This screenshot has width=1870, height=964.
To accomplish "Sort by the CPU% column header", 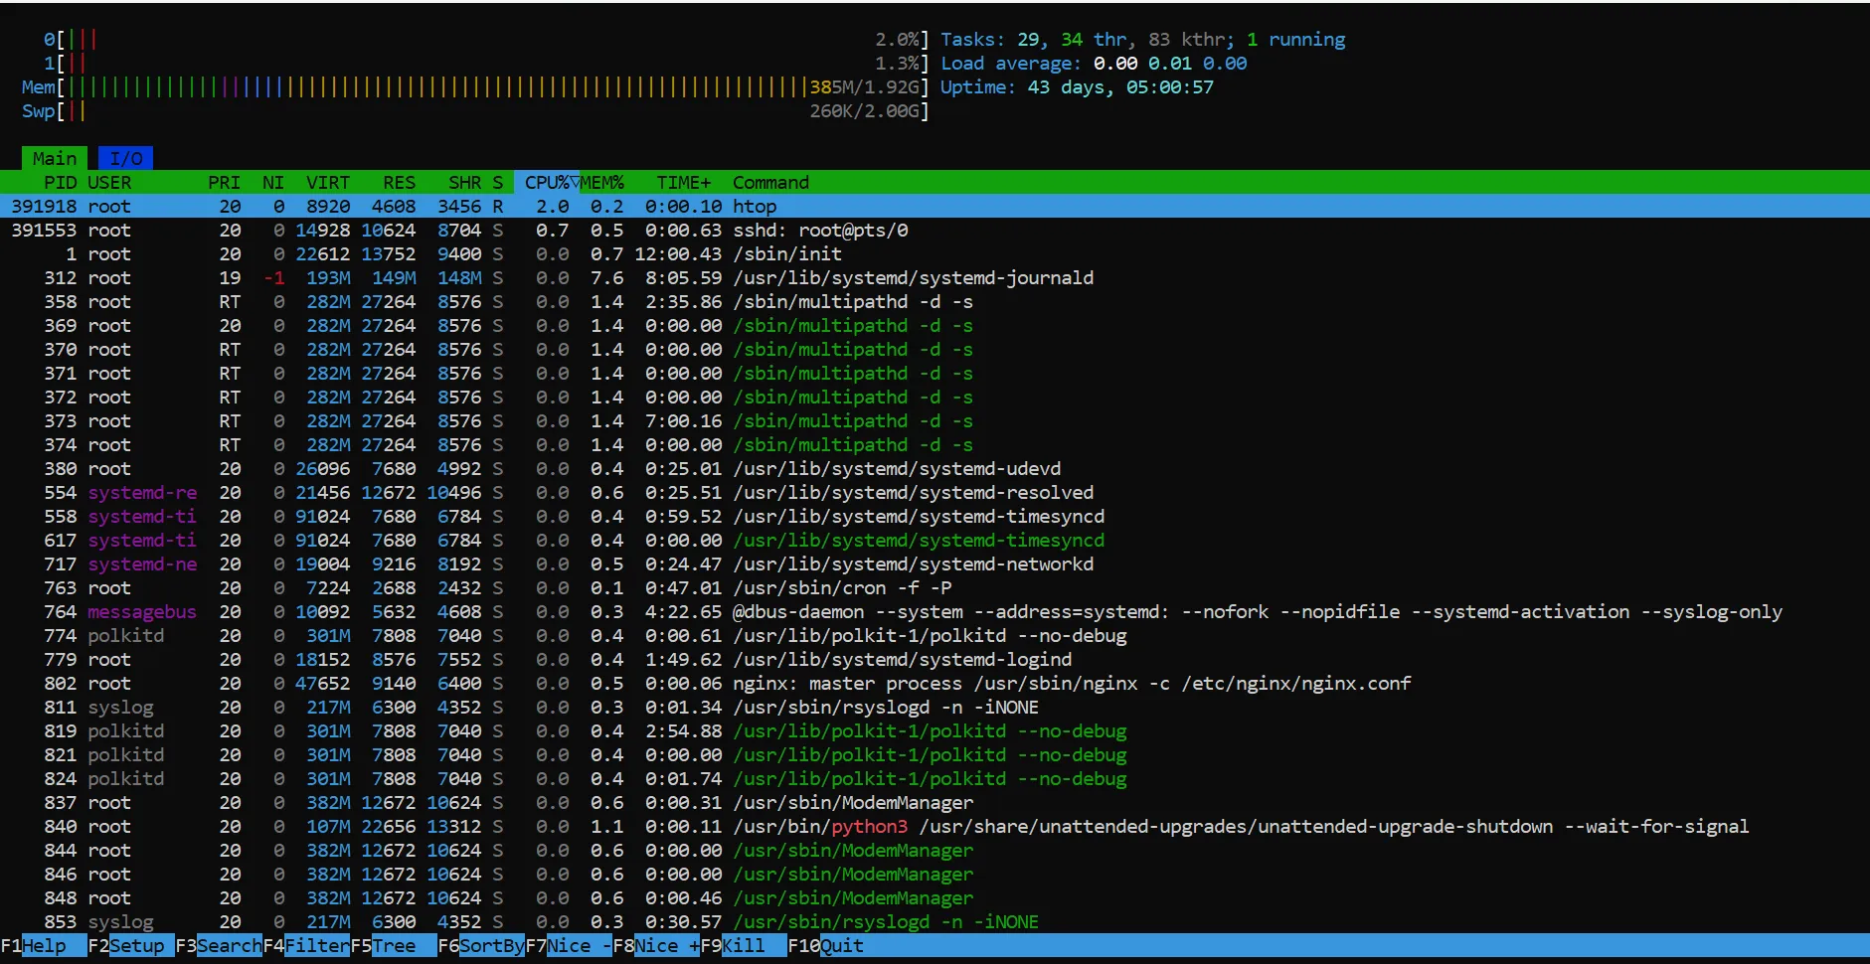I will [546, 183].
